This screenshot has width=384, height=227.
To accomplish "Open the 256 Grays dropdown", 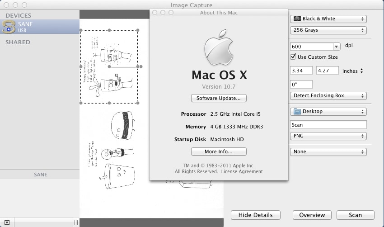I will pyautogui.click(x=328, y=30).
